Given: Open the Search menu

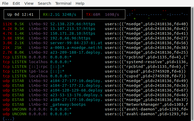Looking at the screenshot, I should [x=44, y=3].
